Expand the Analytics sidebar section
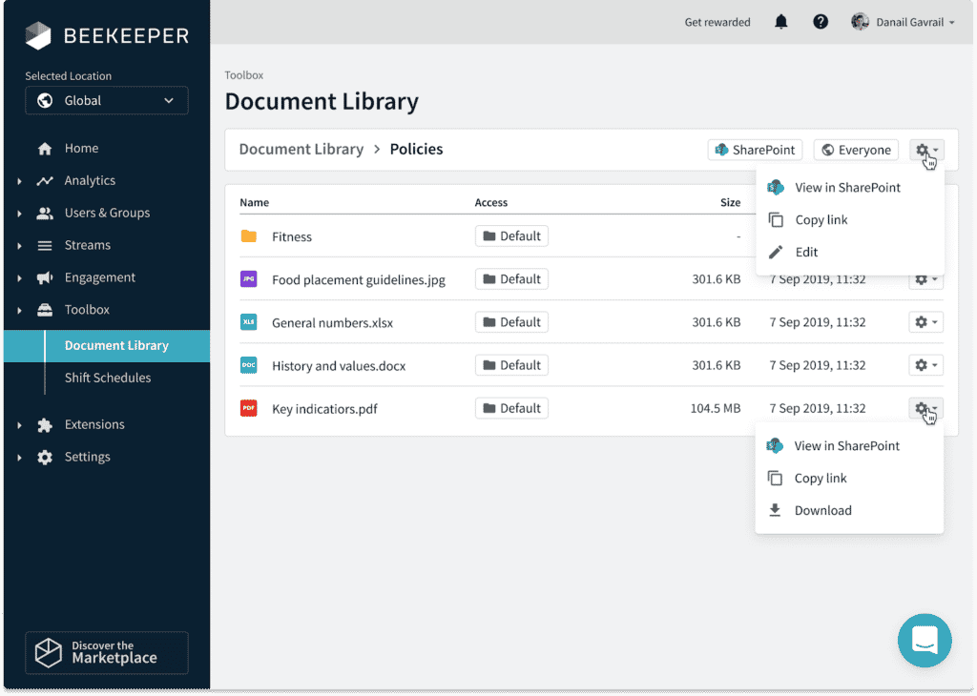 pyautogui.click(x=90, y=180)
